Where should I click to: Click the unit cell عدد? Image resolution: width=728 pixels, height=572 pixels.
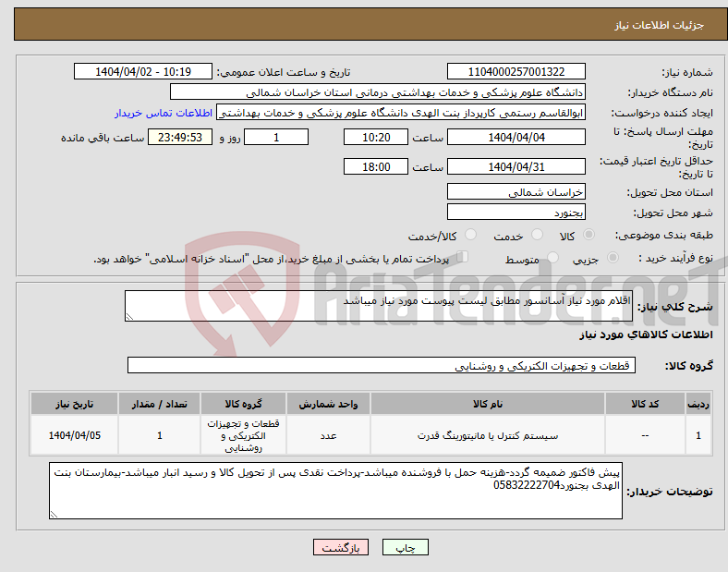328,435
